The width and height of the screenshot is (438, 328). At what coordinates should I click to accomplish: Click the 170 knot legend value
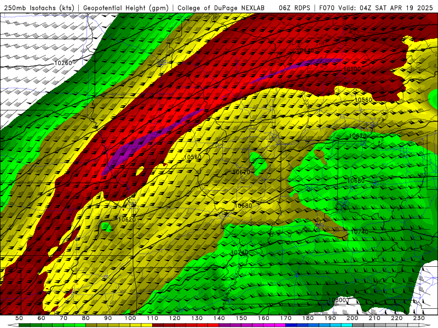point(286,318)
